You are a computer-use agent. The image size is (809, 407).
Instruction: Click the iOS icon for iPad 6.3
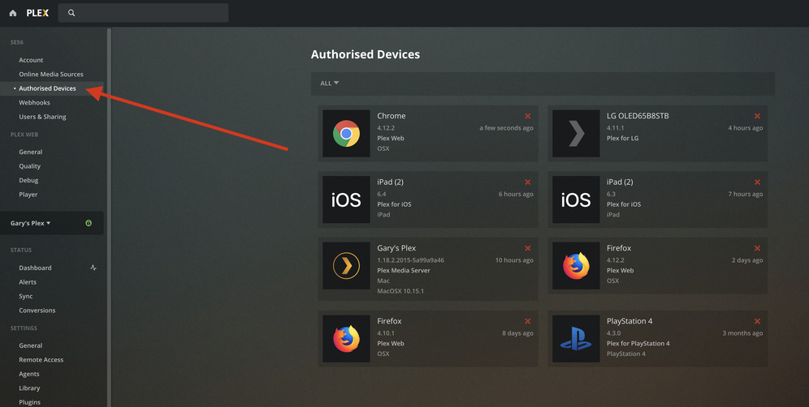[x=576, y=199]
